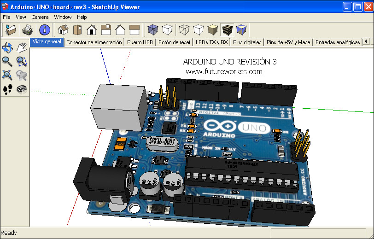Click the Previous view tool
The image size is (374, 239).
22,76
